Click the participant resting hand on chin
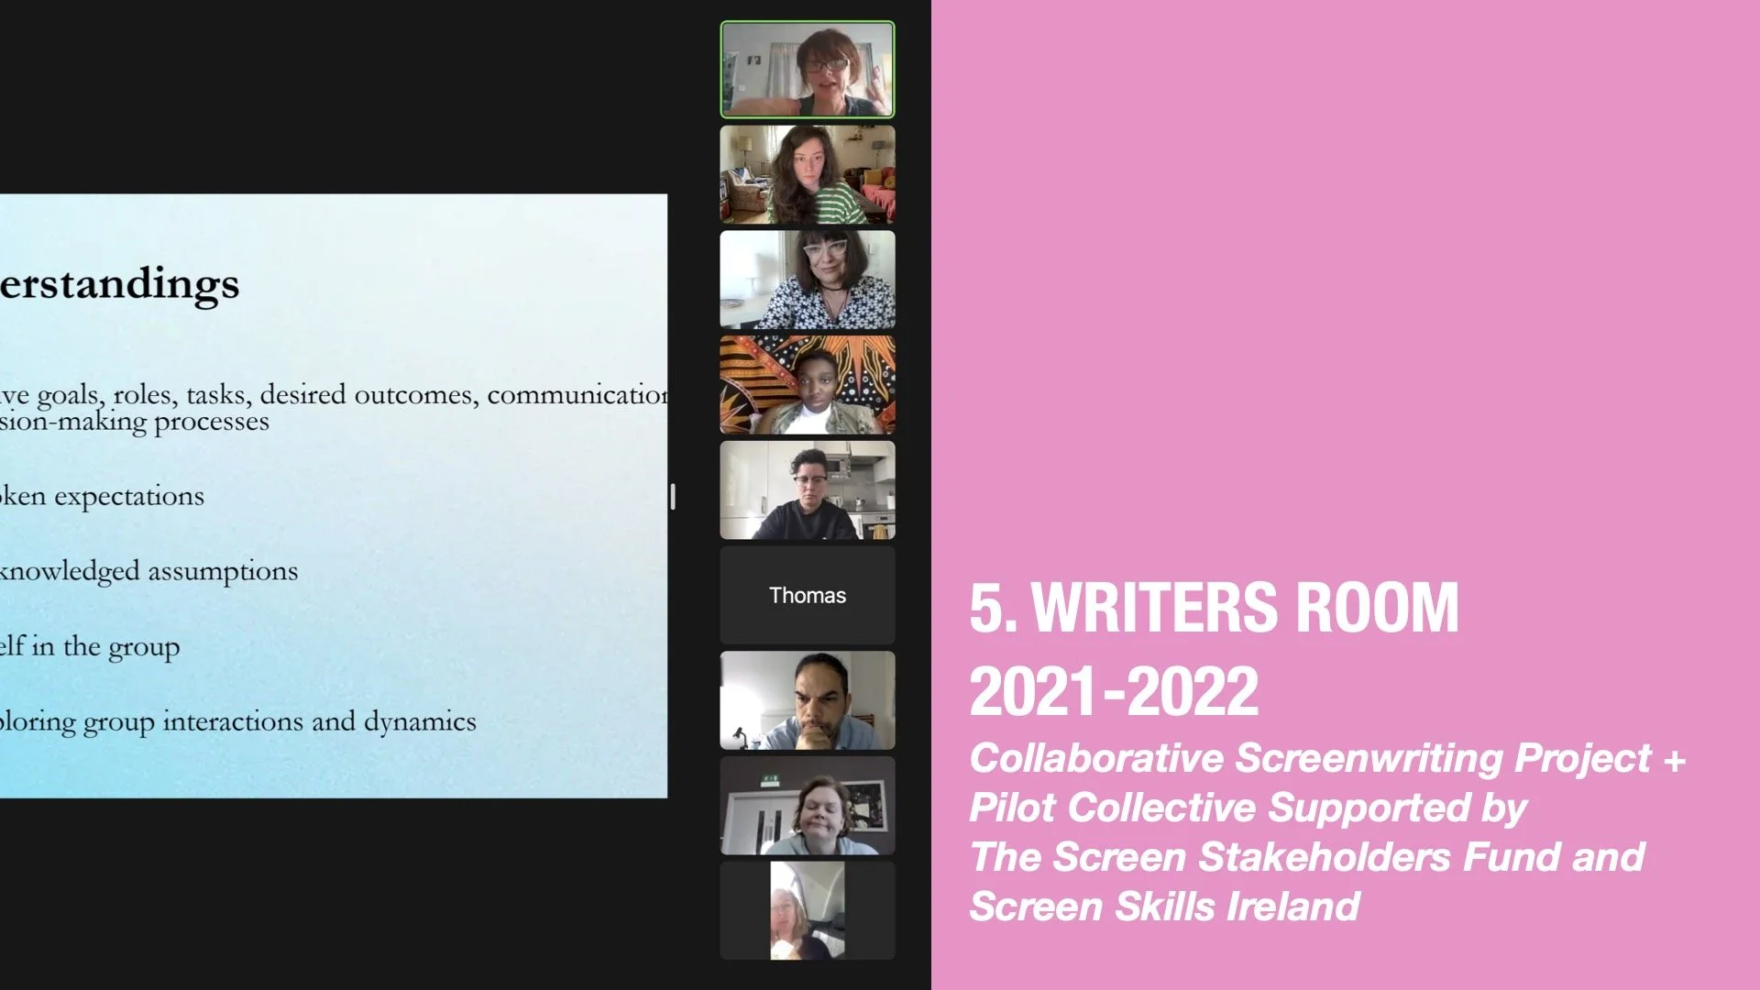 [807, 701]
